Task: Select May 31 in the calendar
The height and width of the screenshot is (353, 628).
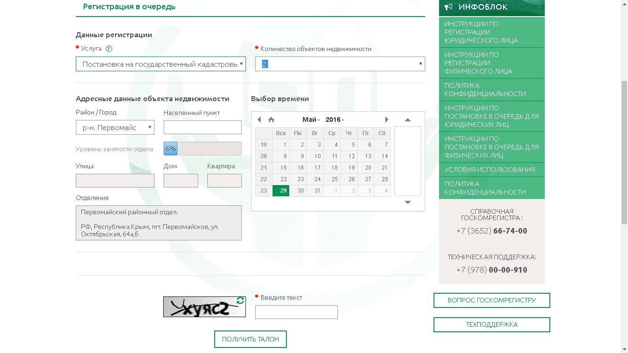Action: (315, 191)
